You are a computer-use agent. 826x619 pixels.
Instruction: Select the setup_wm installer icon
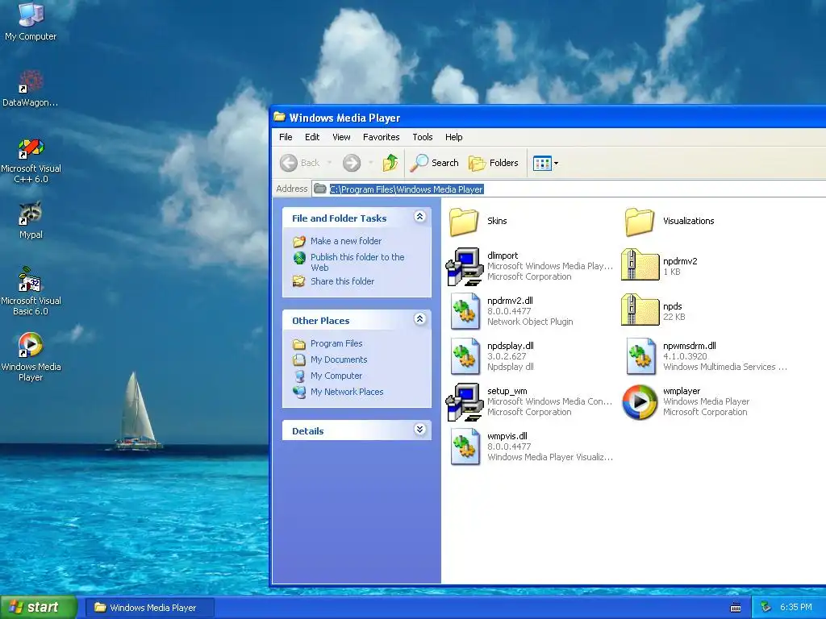464,401
